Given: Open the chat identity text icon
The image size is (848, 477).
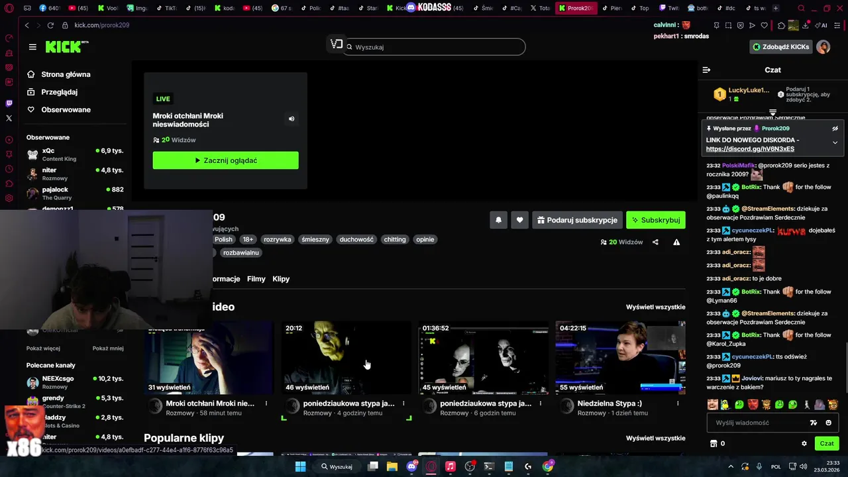Looking at the screenshot, I should tap(814, 423).
